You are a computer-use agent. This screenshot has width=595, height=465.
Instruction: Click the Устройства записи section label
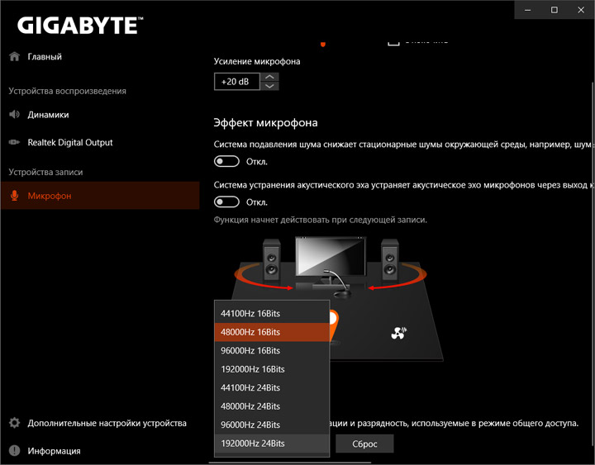coord(45,172)
